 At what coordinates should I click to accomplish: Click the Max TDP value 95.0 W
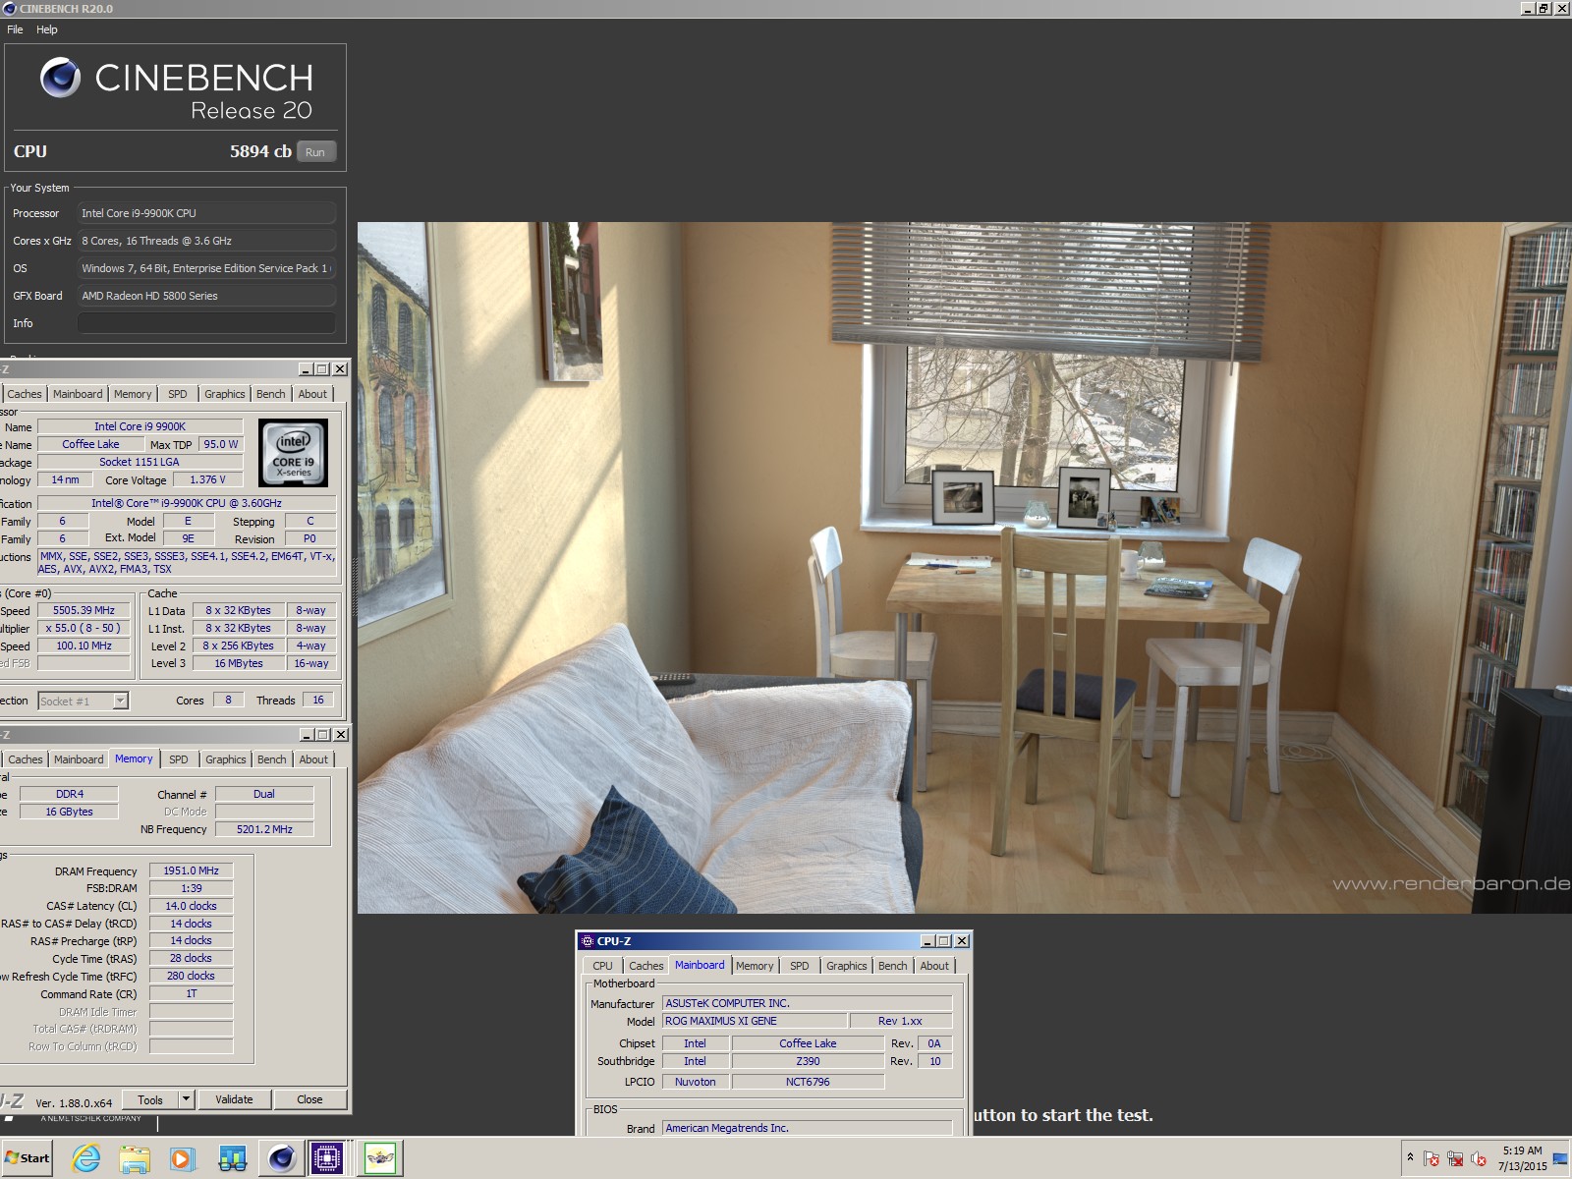(x=221, y=445)
